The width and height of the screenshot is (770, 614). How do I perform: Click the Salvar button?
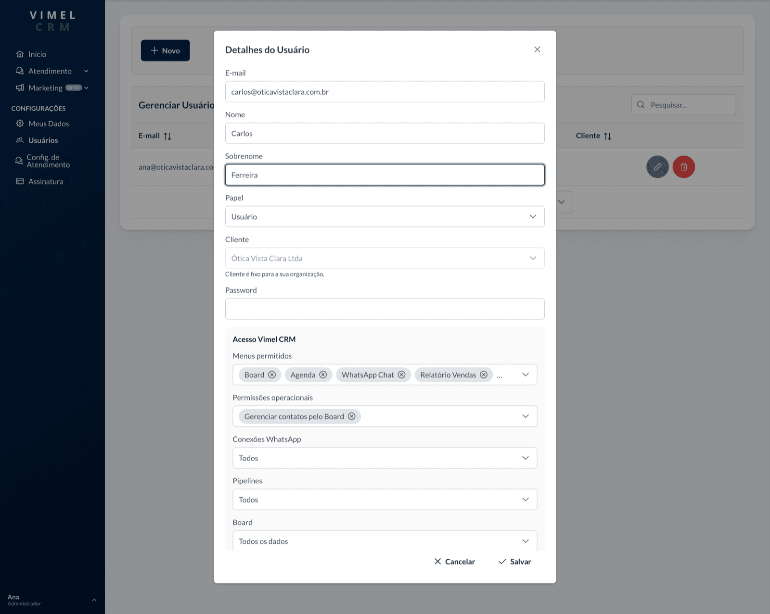tap(515, 562)
